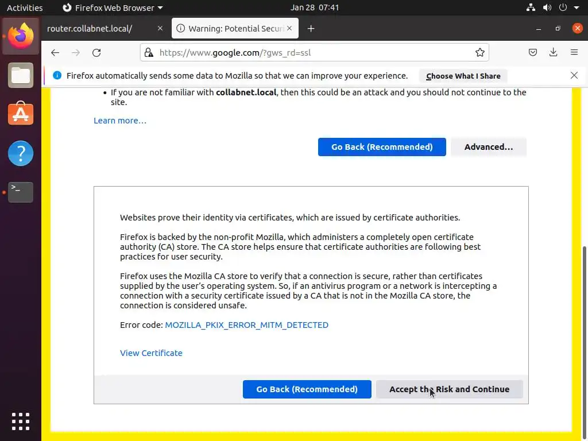
Task: Open the Firefox Web Browser app menu
Action: (113, 7)
